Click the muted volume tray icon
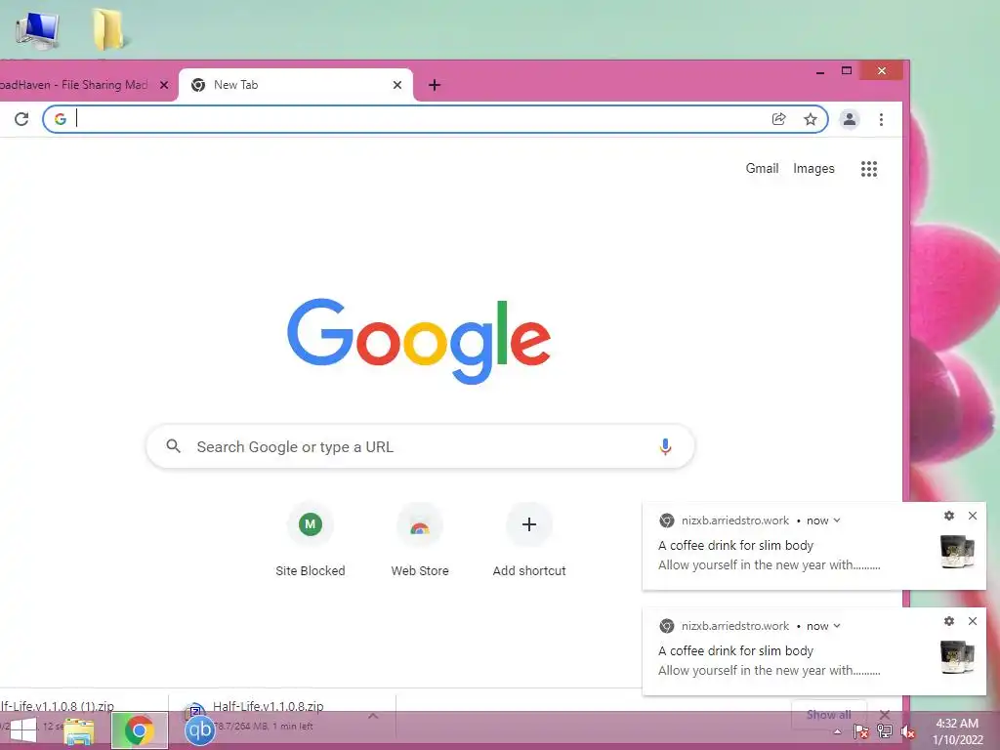 tap(908, 731)
